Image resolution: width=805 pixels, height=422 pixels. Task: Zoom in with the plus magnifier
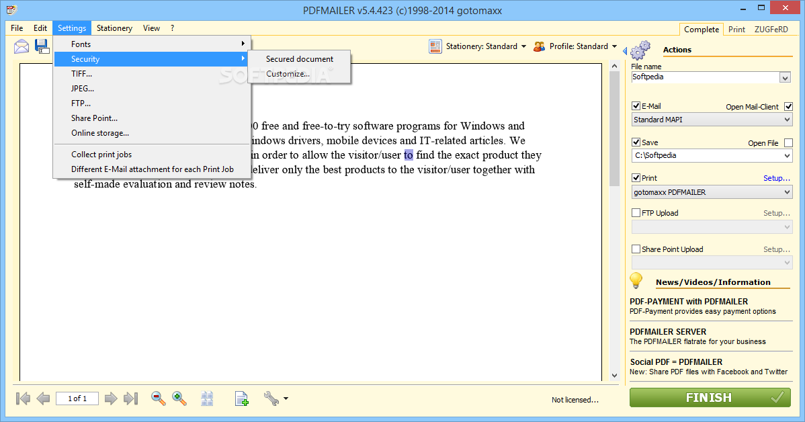(x=179, y=398)
